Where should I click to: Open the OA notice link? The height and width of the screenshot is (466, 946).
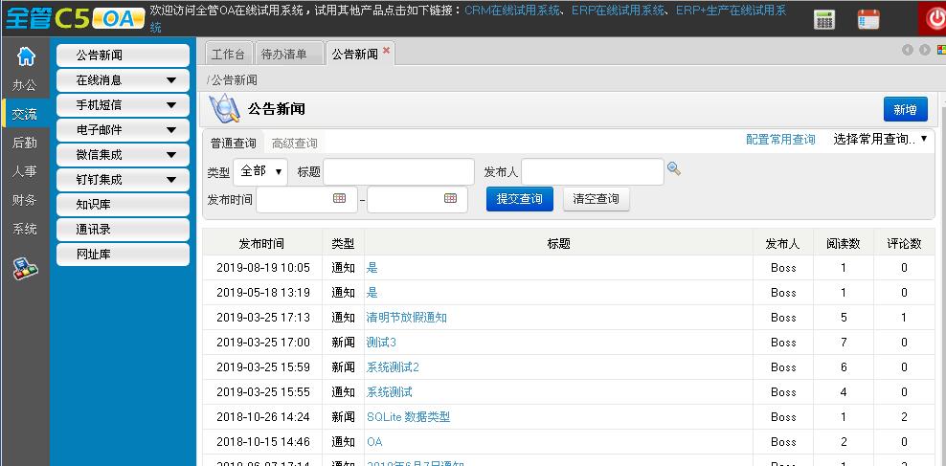point(374,442)
